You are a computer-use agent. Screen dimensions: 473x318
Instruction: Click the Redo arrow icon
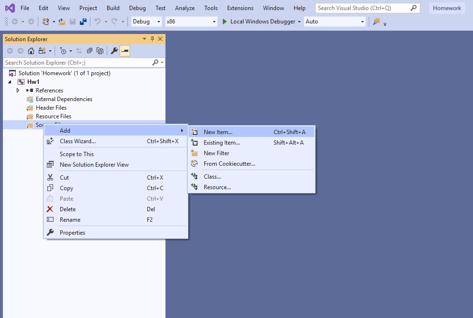[x=114, y=22]
